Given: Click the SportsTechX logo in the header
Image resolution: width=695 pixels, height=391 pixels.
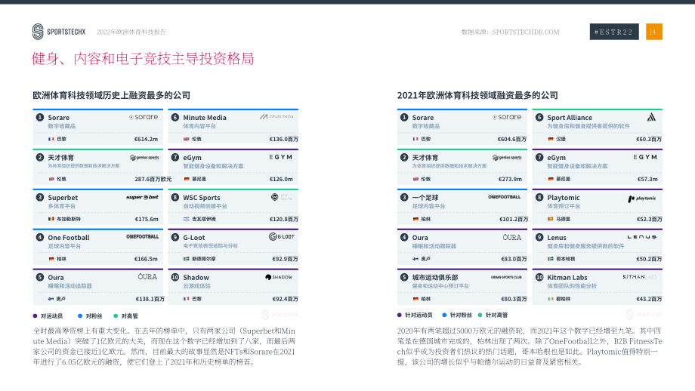Looking at the screenshot, I should click(x=58, y=32).
